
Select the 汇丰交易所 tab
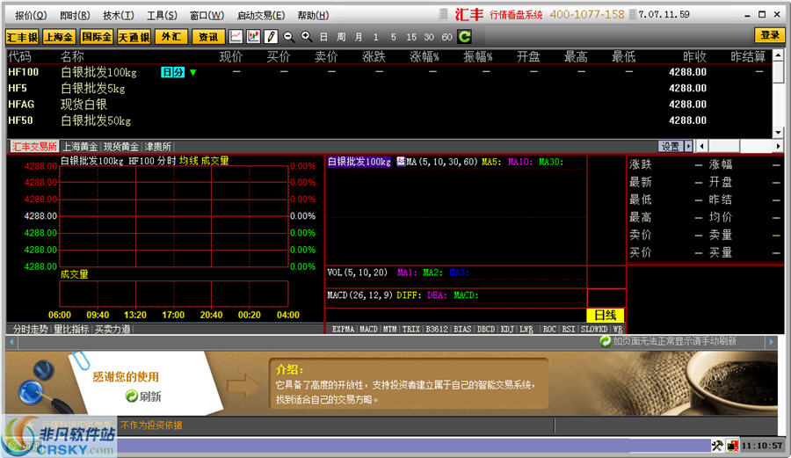point(33,146)
